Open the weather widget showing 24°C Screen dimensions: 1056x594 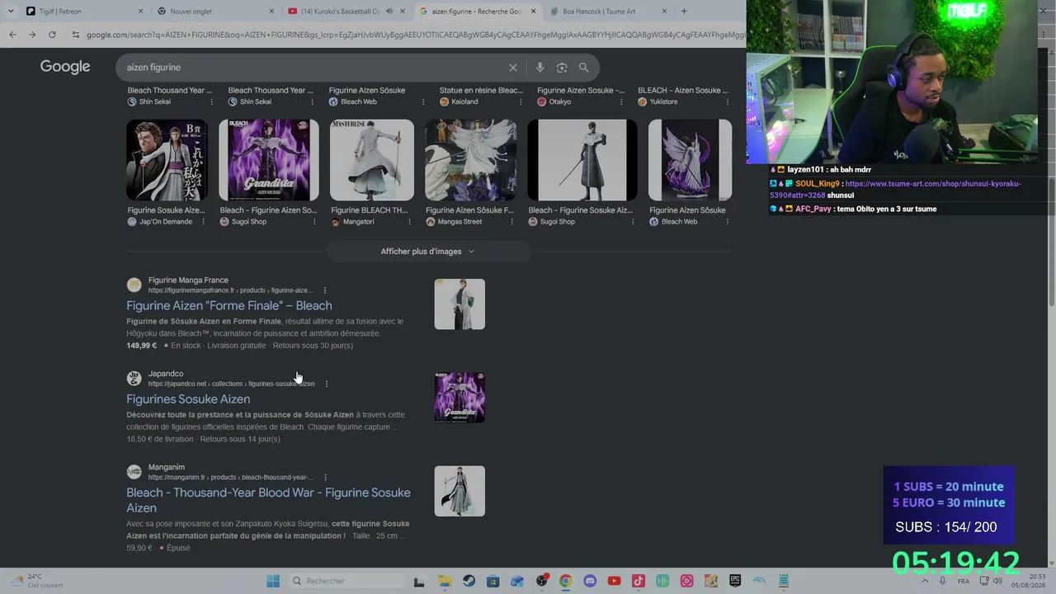click(37, 581)
